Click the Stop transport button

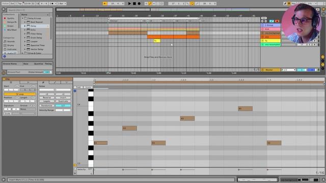click(x=134, y=4)
